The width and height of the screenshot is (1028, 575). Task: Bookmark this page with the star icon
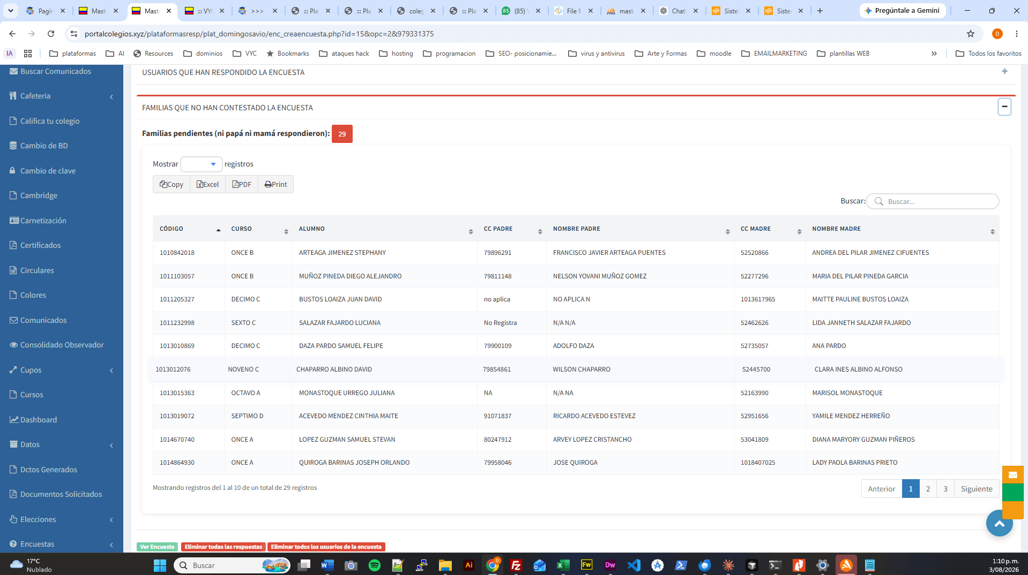point(971,34)
